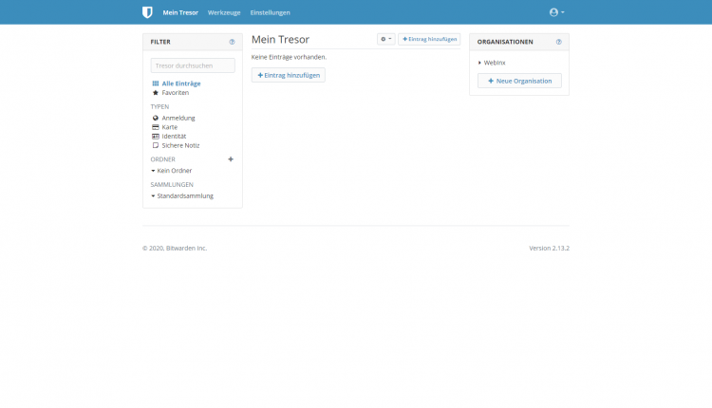Click the help icon in Organisationen panel

pos(558,42)
